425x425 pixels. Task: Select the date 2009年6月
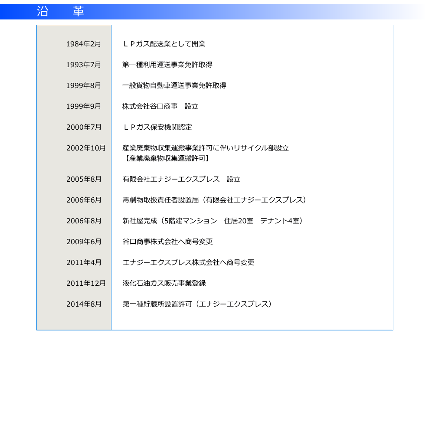pyautogui.click(x=84, y=242)
